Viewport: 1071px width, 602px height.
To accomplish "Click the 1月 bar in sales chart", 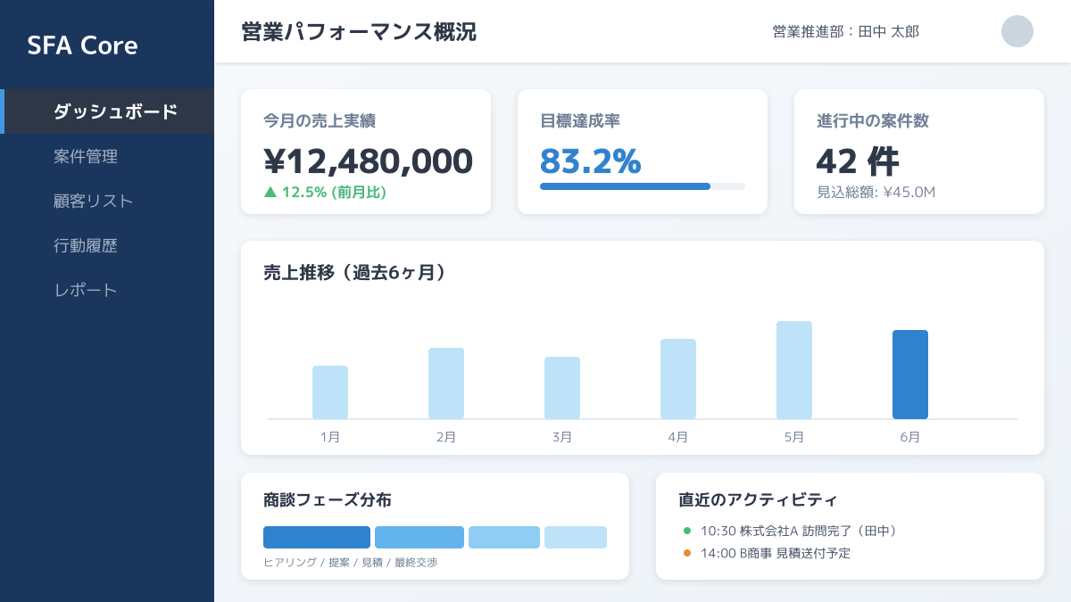I will click(329, 392).
